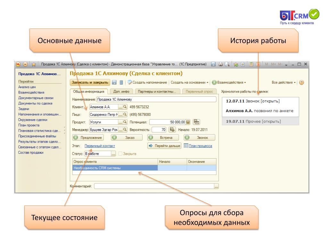The height and width of the screenshot is (246, 328).
Task: Search the Клиент field with magnifier
Action: (x=125, y=107)
